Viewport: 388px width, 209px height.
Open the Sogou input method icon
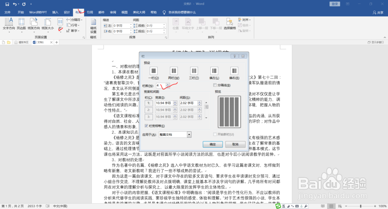coord(278,206)
